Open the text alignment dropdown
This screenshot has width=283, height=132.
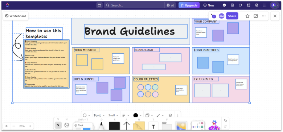(x=126, y=115)
